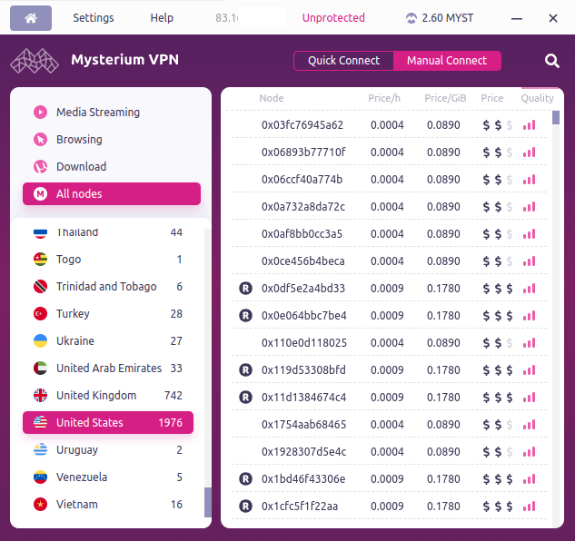Click the Mysterium VPN logo
Image resolution: width=575 pixels, height=541 pixels.
click(x=35, y=61)
